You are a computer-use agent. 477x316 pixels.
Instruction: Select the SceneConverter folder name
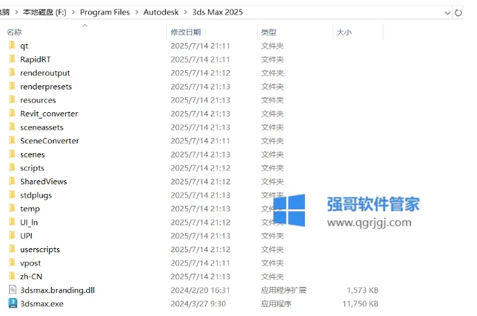(50, 141)
